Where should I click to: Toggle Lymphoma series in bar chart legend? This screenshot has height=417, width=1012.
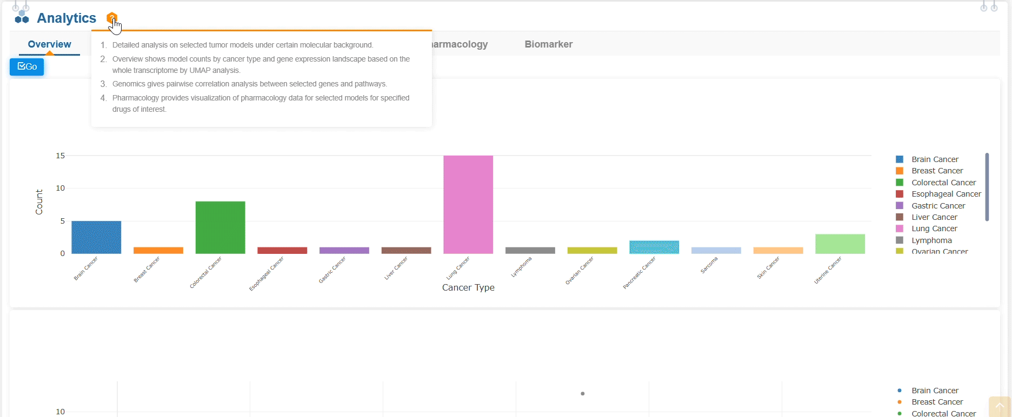coord(931,240)
